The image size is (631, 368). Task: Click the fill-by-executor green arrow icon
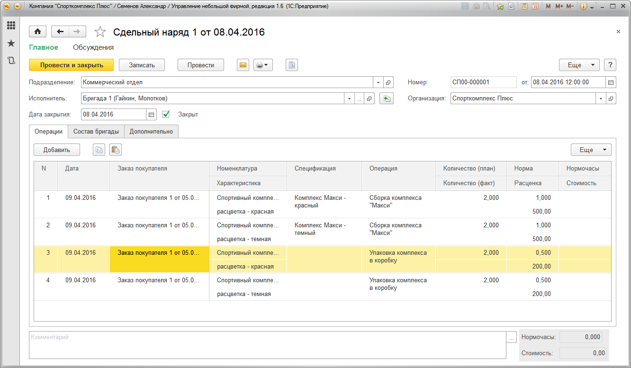(387, 99)
